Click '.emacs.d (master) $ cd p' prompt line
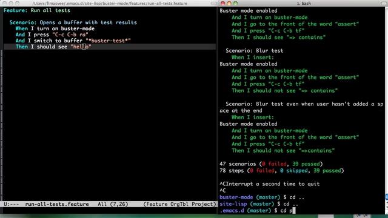 (257, 211)
